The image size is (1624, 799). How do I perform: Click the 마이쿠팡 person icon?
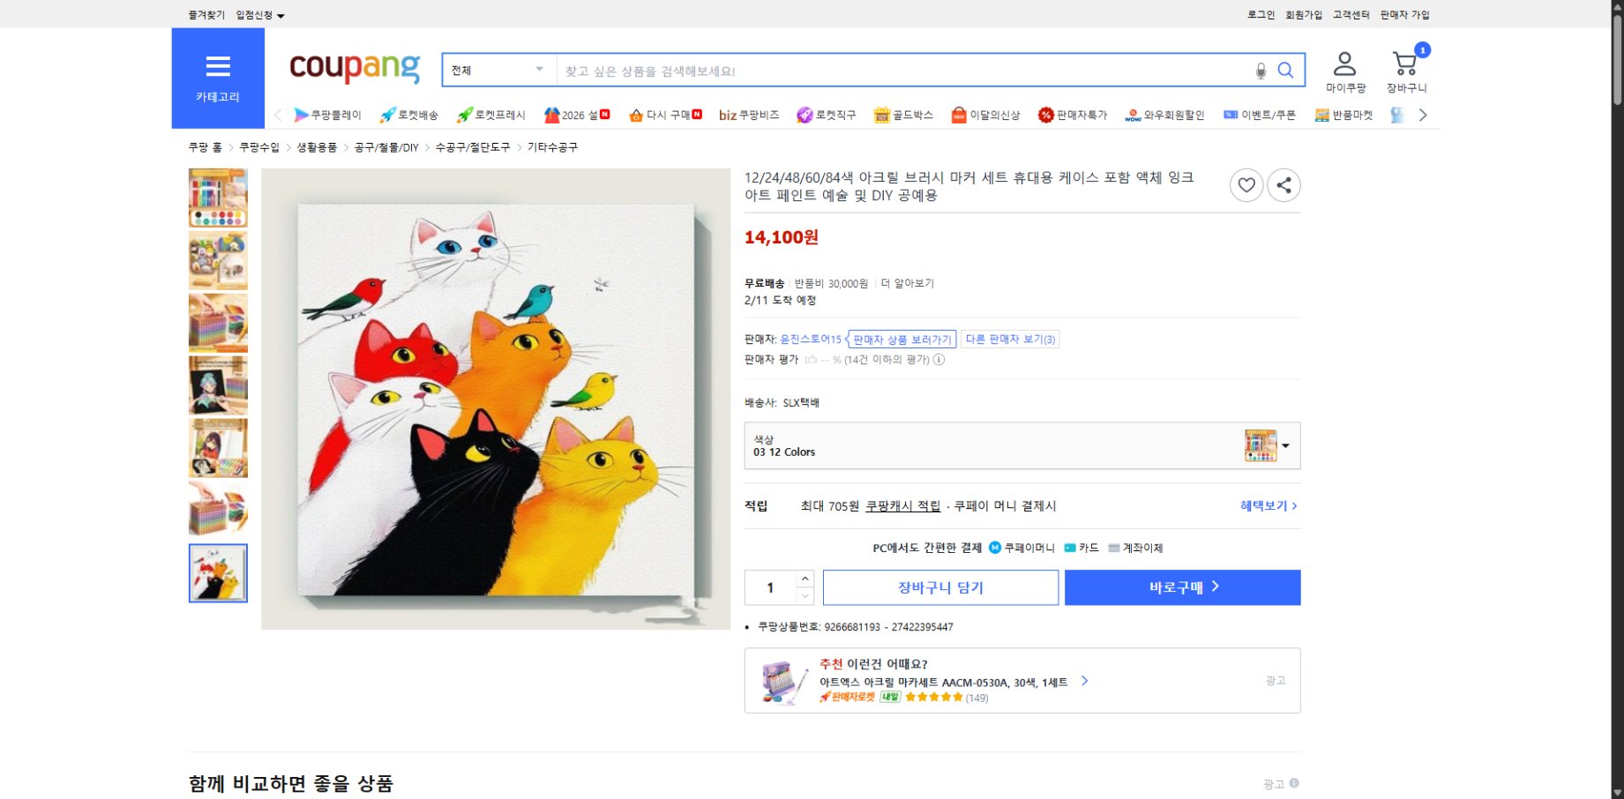(1344, 63)
